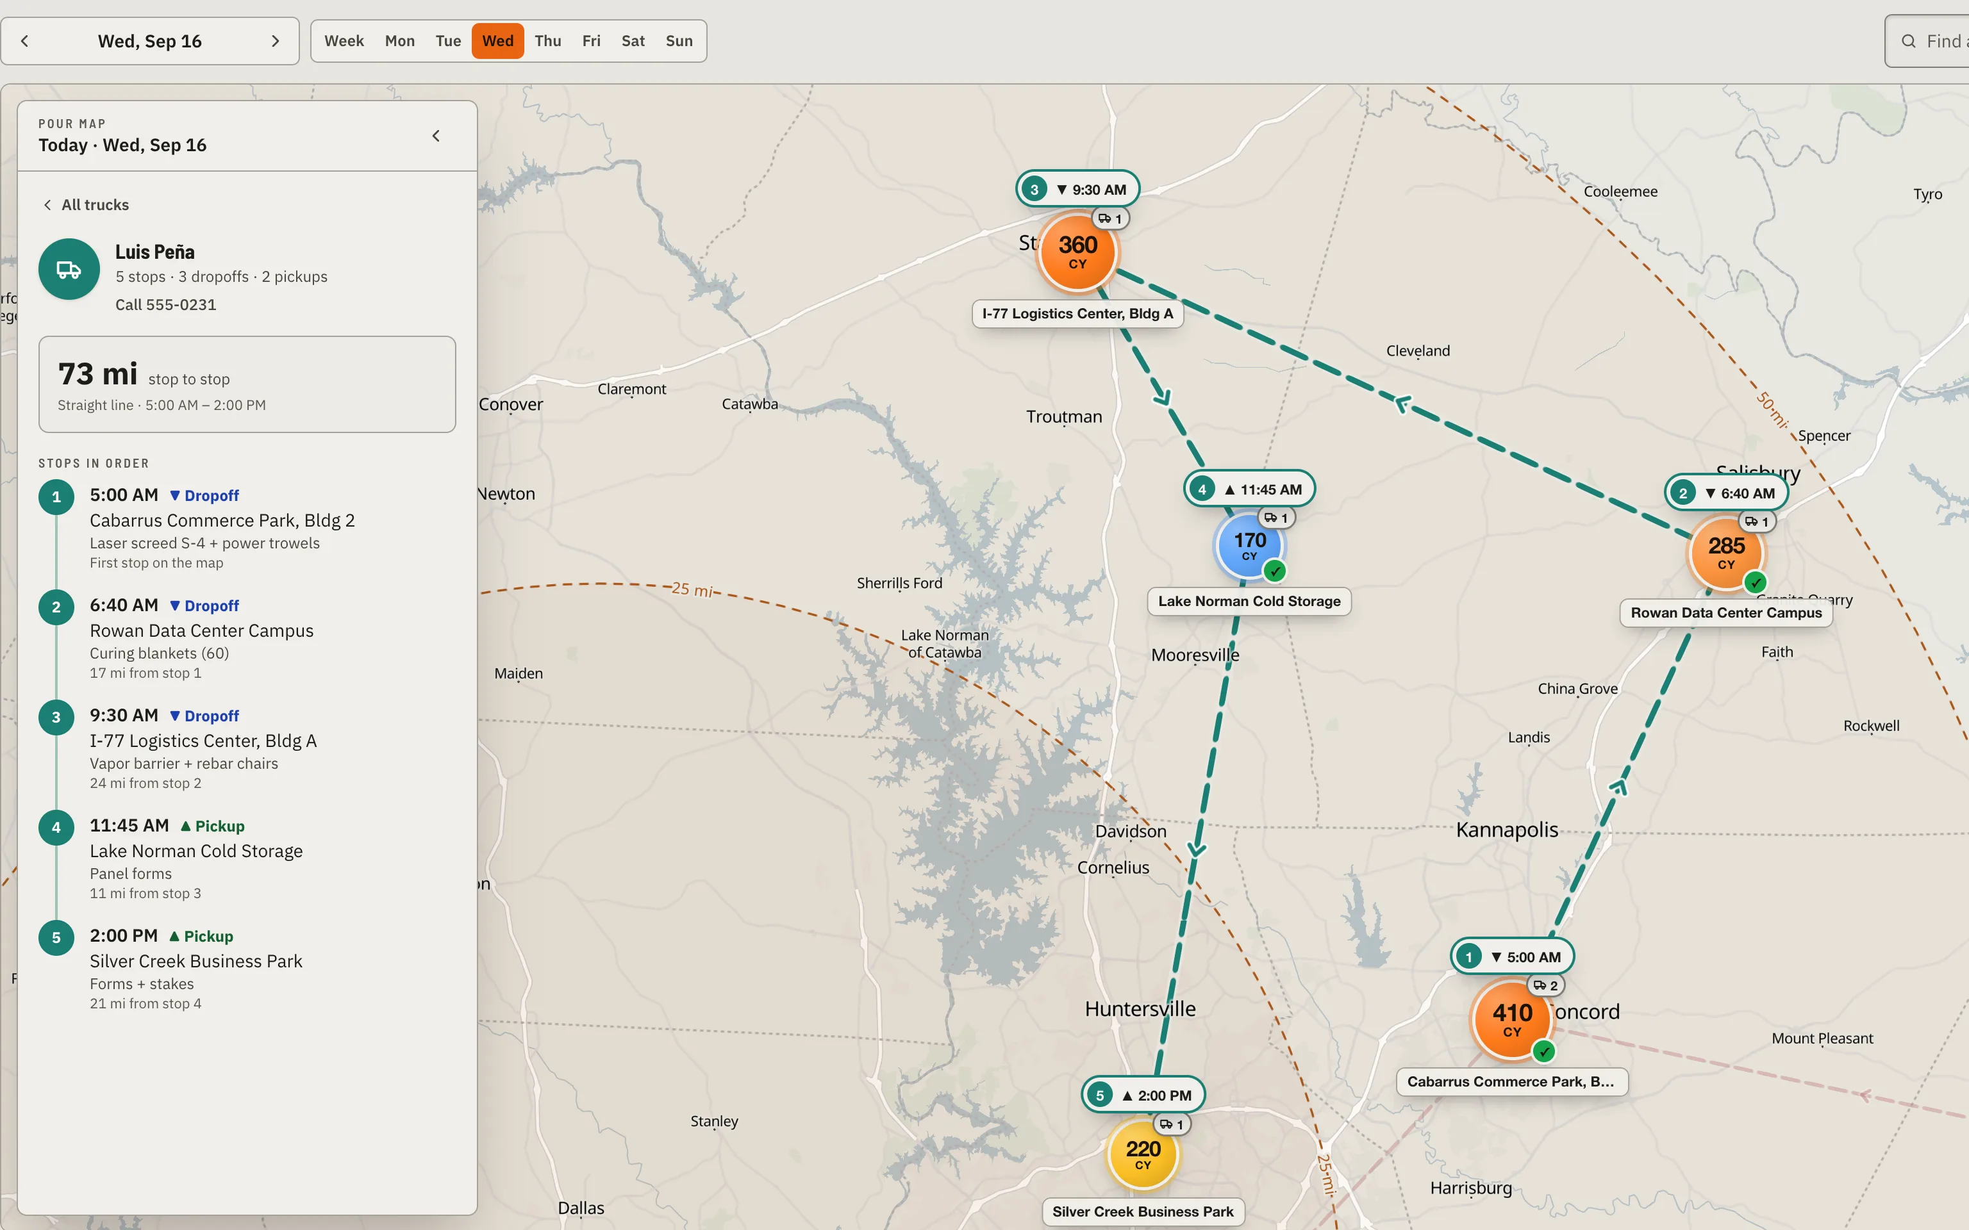Viewport: 1969px width, 1230px height.
Task: Advance to next day arrow
Action: [x=275, y=40]
